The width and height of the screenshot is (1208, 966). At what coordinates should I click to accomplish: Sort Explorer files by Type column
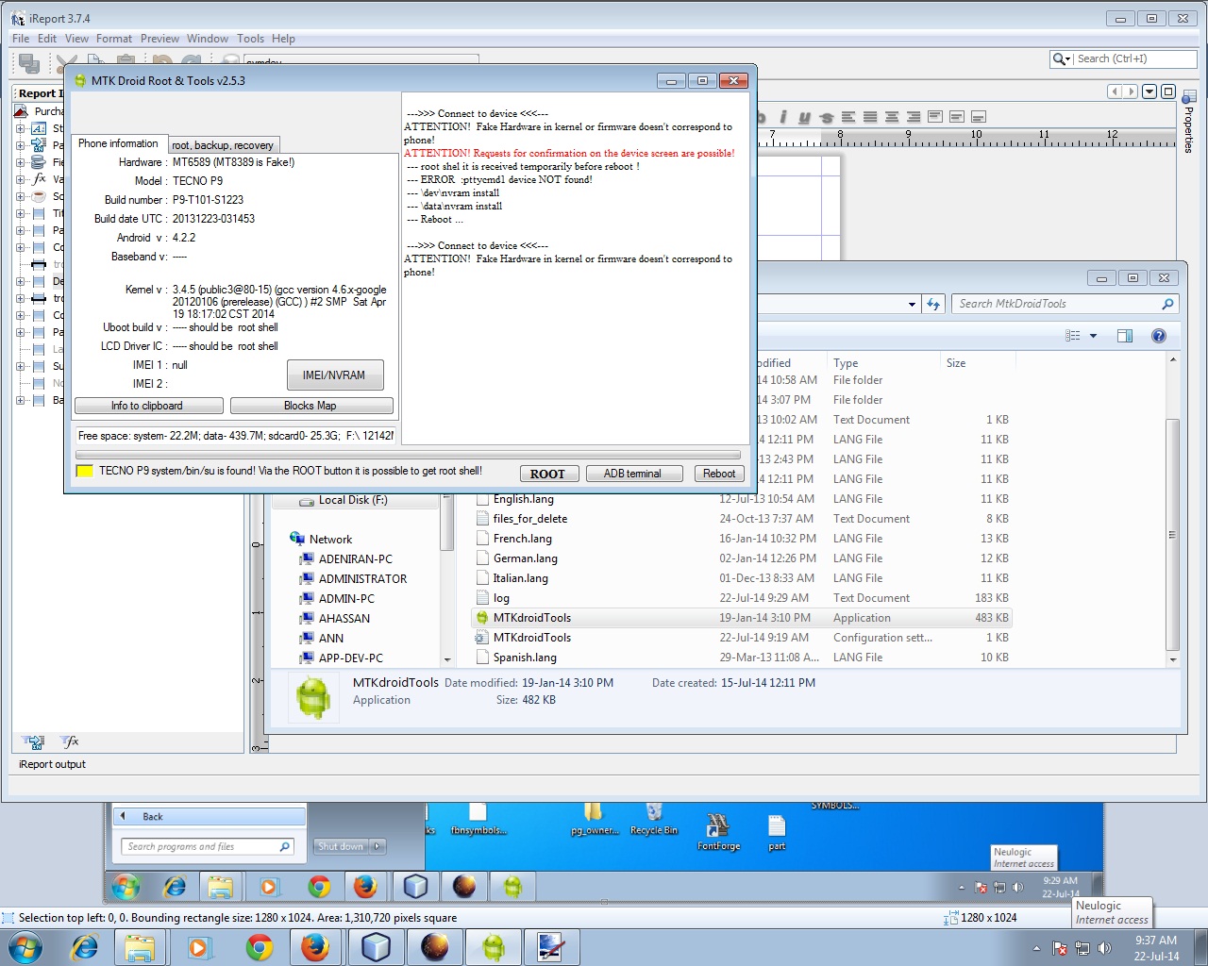[882, 363]
